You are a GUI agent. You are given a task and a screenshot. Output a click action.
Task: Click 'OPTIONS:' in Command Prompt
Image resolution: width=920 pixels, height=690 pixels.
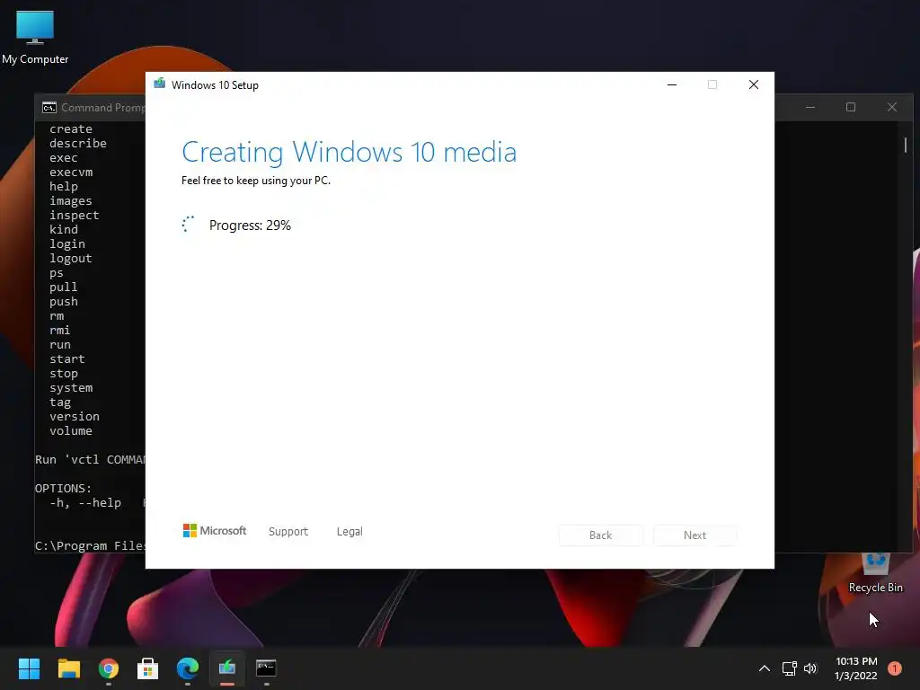[63, 488]
